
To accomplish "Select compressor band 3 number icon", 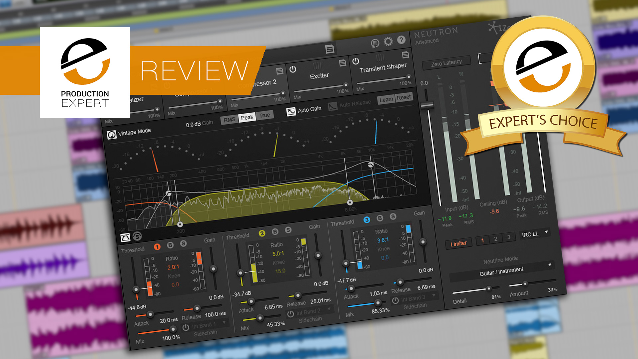I will click(367, 220).
